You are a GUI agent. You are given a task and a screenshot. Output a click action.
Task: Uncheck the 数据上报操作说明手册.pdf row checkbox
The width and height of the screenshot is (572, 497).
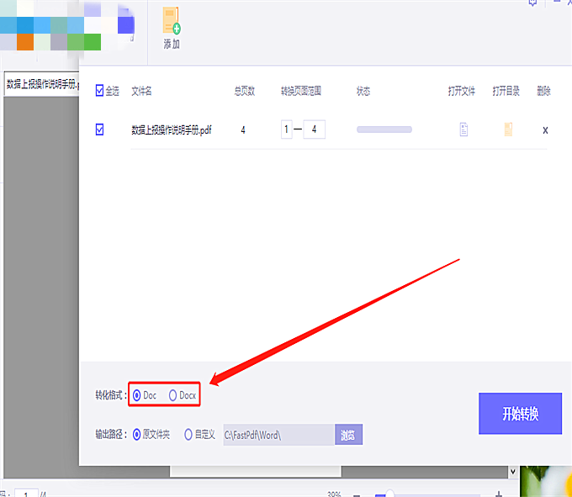coord(99,130)
